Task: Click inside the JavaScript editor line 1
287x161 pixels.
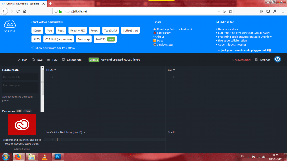Action: point(111,139)
